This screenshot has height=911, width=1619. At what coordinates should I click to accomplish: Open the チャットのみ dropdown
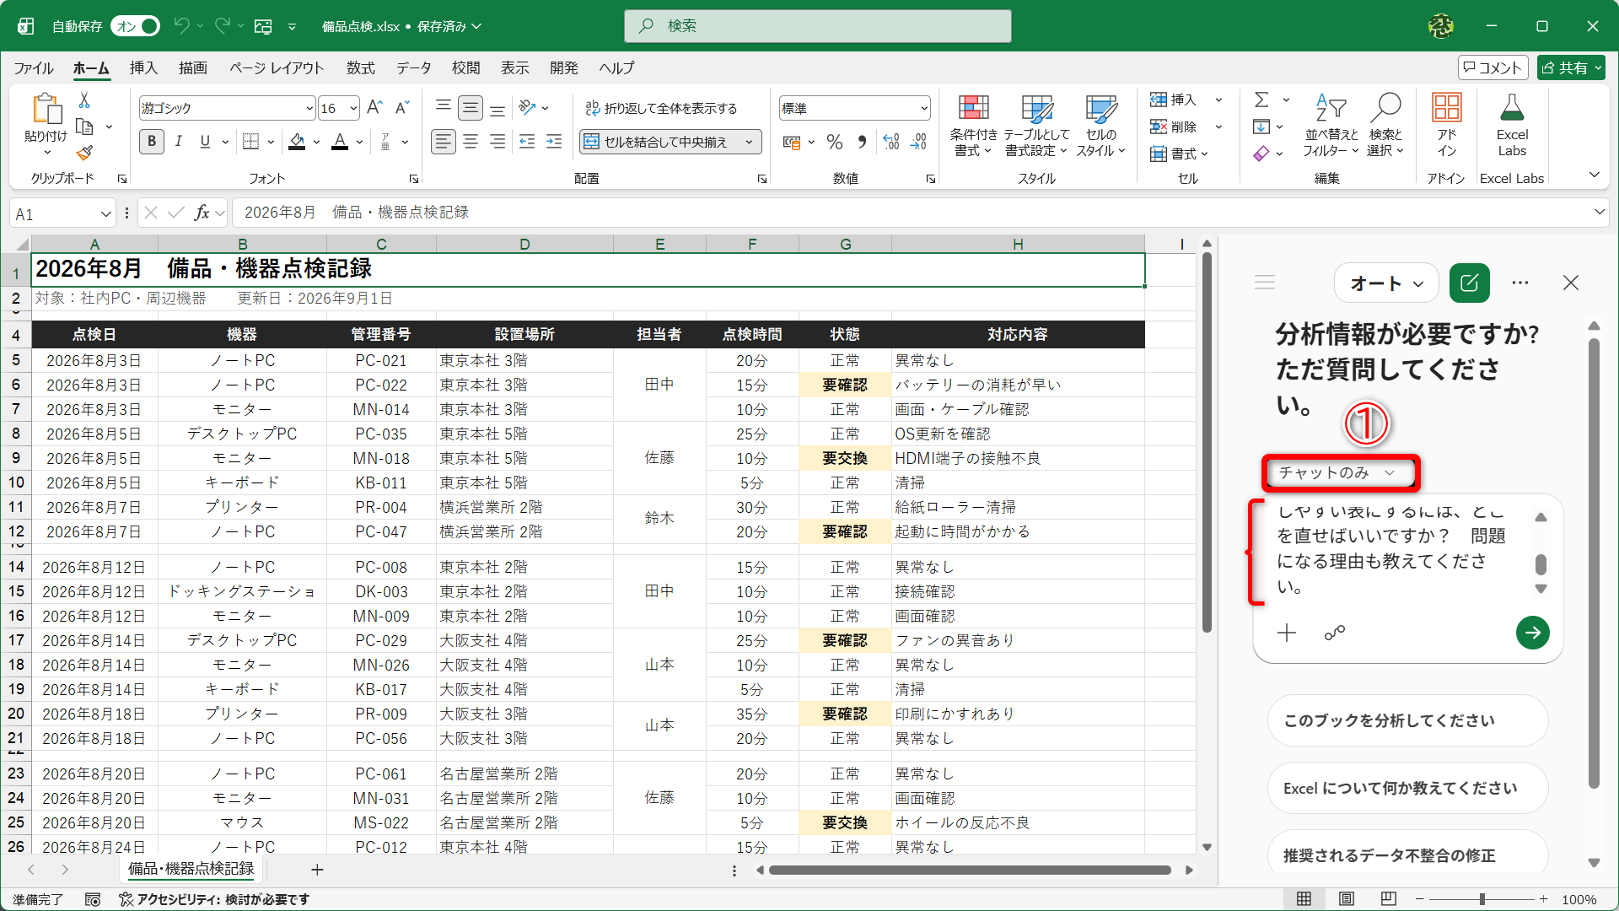tap(1337, 472)
